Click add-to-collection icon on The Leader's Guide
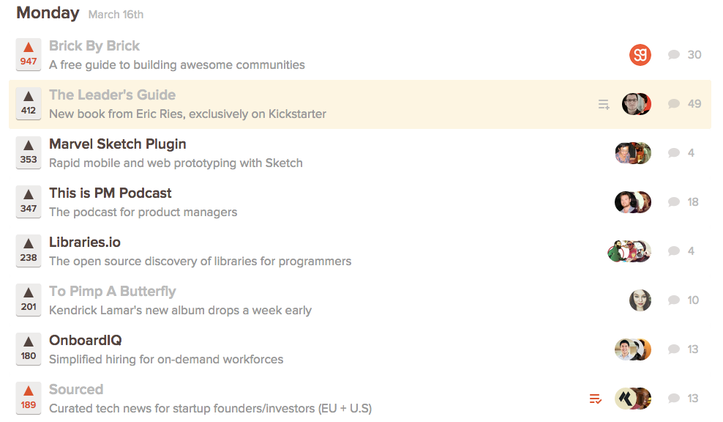Viewport: 723px width, 422px height. (604, 105)
